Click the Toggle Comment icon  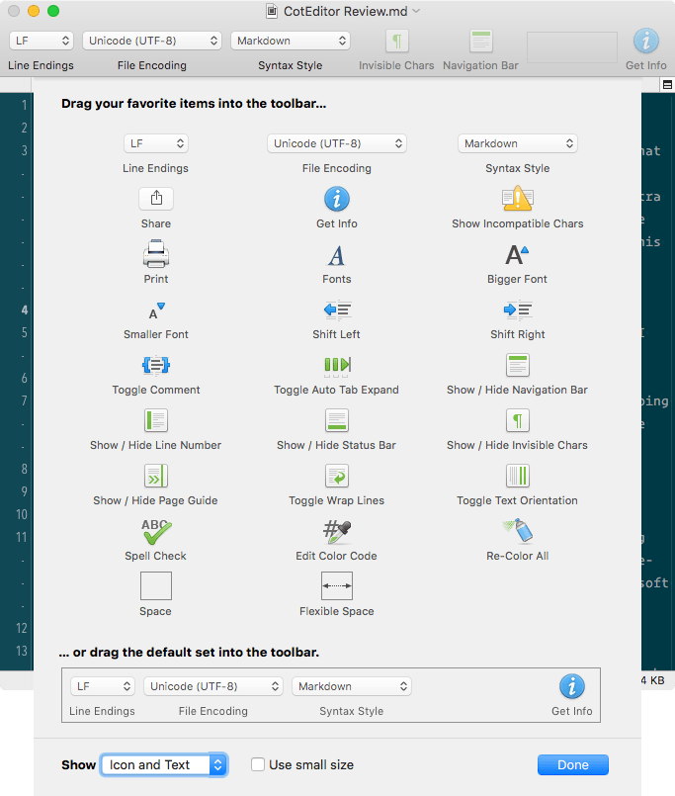pos(156,365)
